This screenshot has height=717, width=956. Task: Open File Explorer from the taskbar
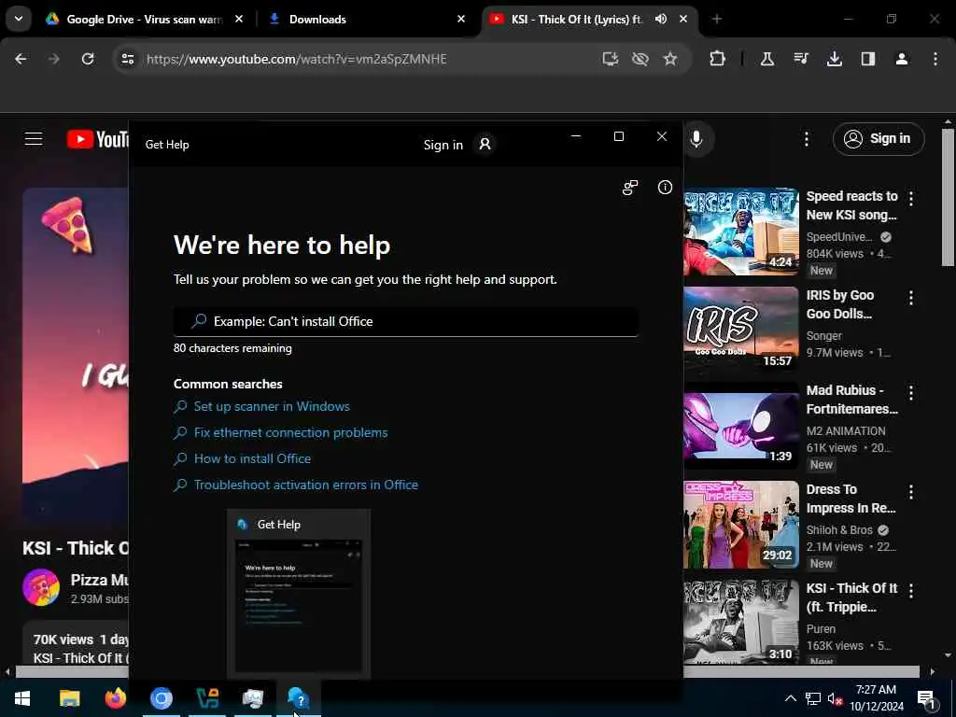[69, 698]
